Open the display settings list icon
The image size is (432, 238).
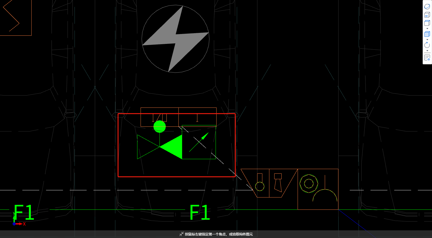pyautogui.click(x=427, y=58)
